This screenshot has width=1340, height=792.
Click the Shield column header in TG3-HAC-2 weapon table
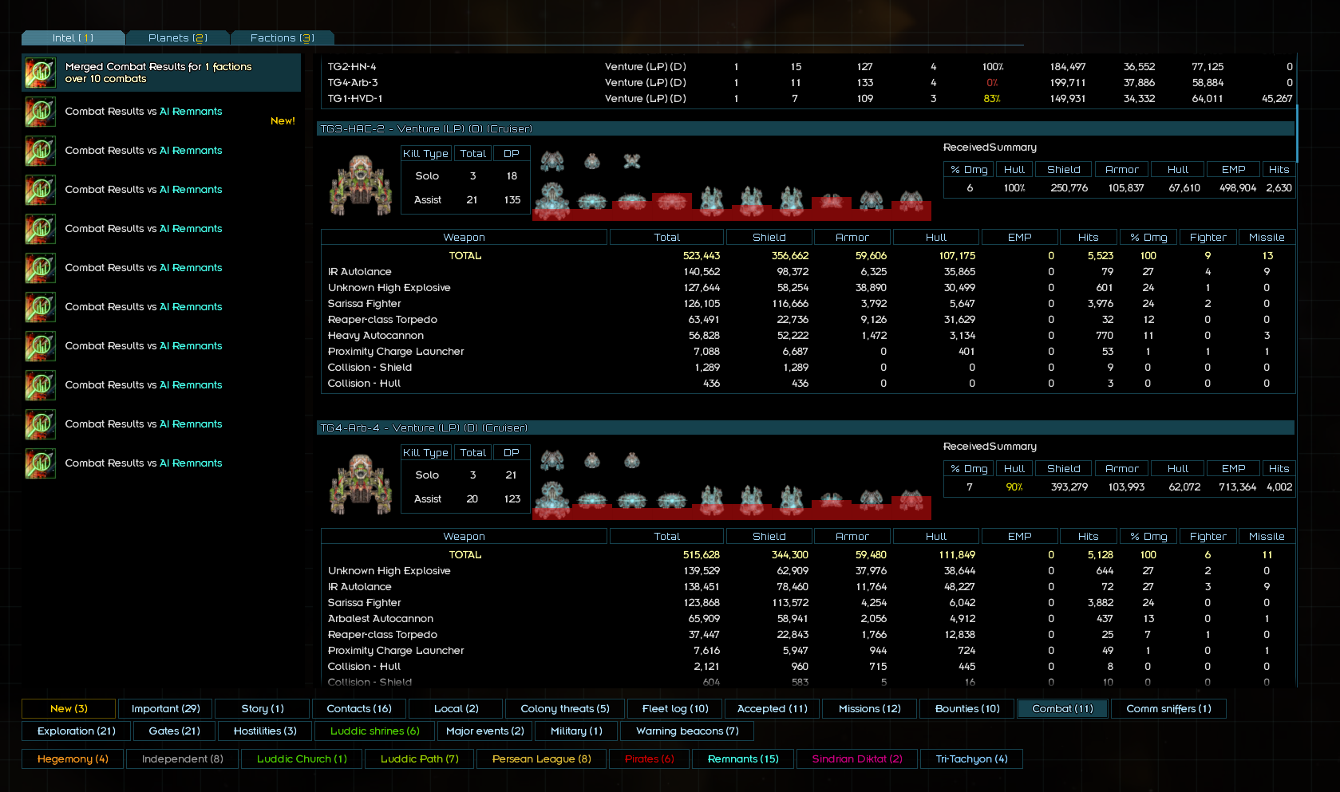[x=769, y=237]
